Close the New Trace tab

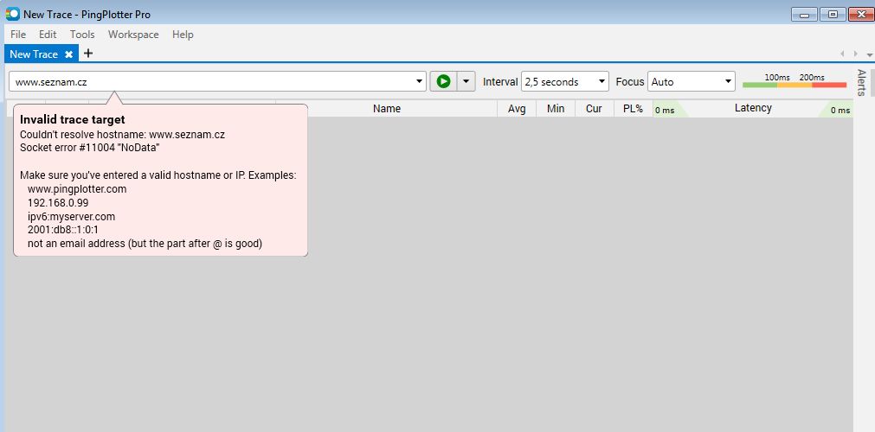pos(68,54)
